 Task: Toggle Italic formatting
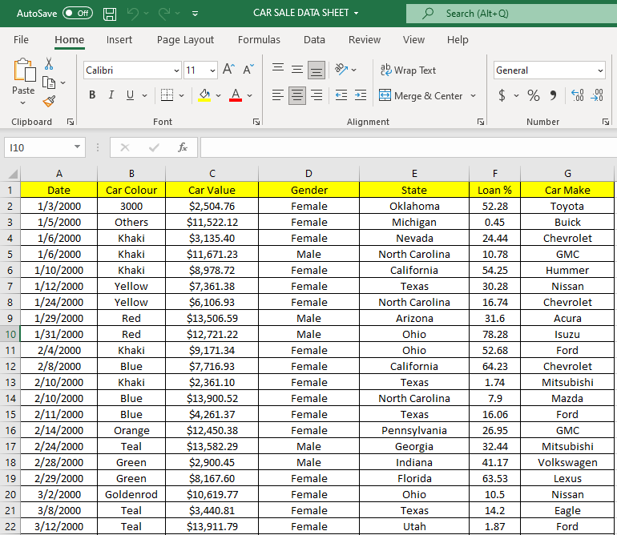[x=111, y=95]
